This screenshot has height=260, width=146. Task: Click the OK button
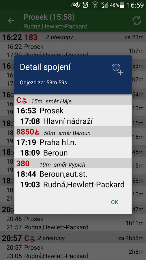[x=115, y=202]
